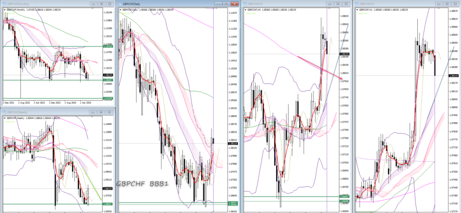Image resolution: width=461 pixels, height=213 pixels.
Task: Open the triangle menu beside GBPCHF,Monthly label
Action: [5, 10]
